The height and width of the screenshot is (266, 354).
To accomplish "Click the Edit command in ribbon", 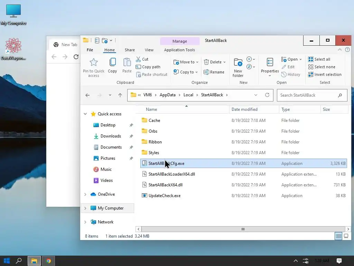I will pyautogui.click(x=288, y=67).
